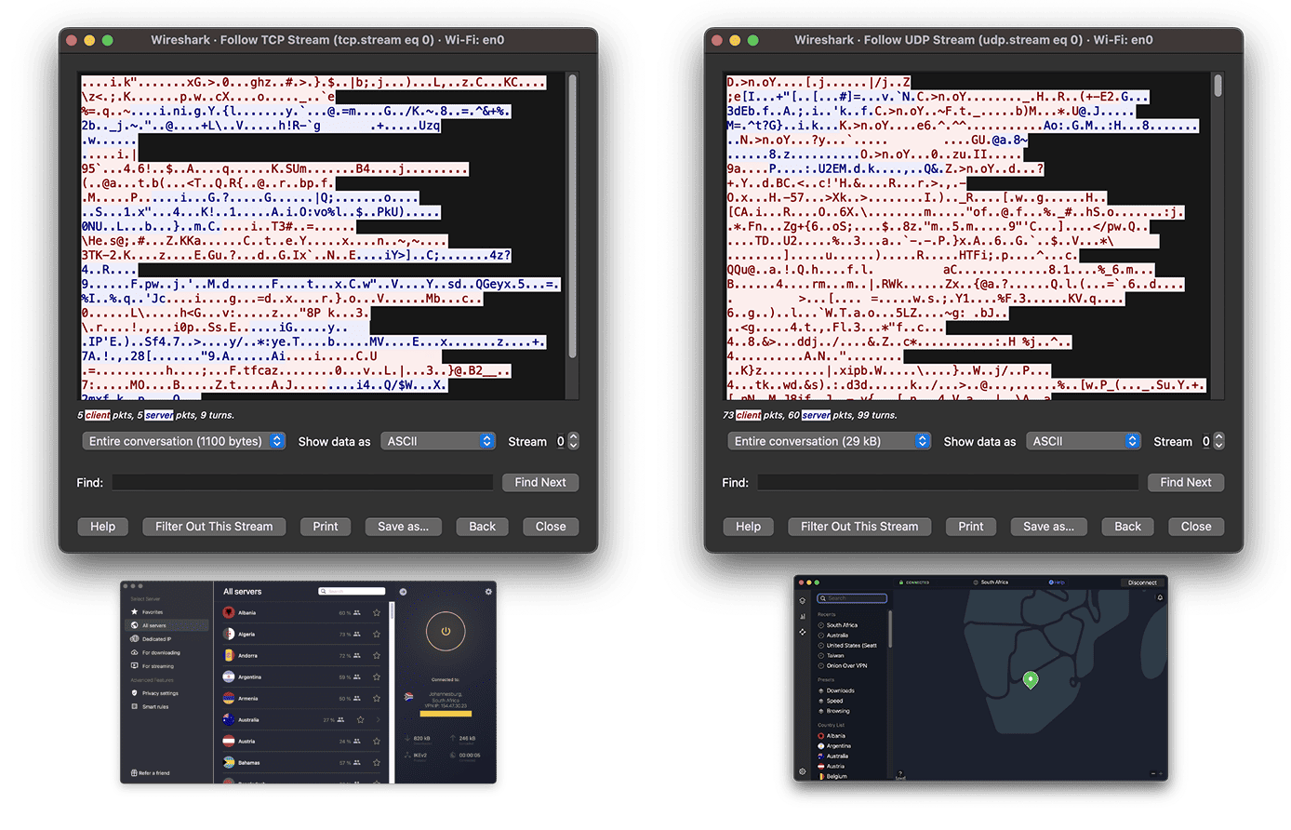Click Close in the UDP Stream window
1291x830 pixels.
pos(1196,527)
